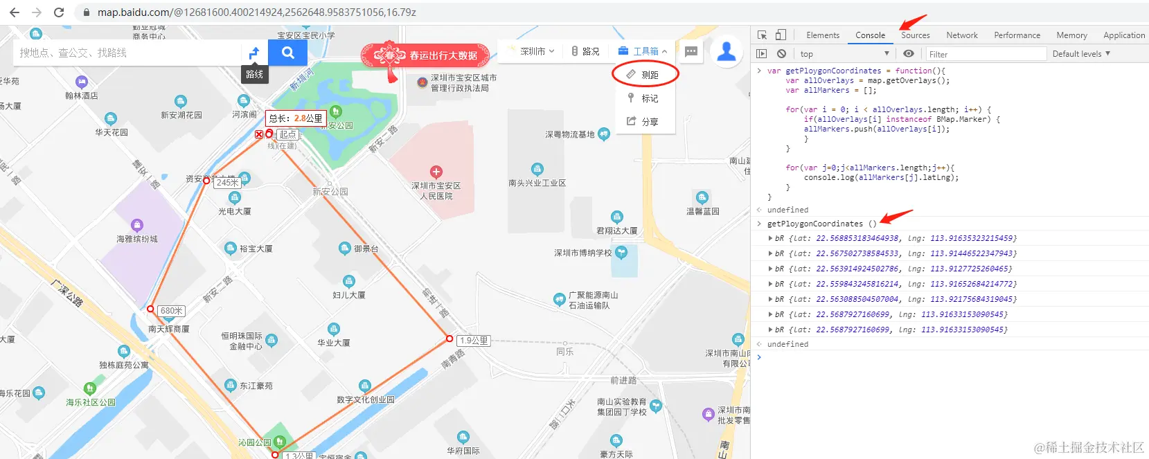Click 温馨蓝园 residence icon
The image size is (1149, 459).
tap(702, 197)
